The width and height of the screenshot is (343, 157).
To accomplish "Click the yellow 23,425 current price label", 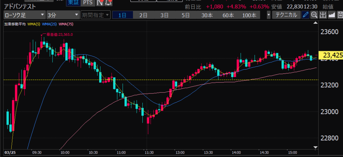I will tap(330, 55).
